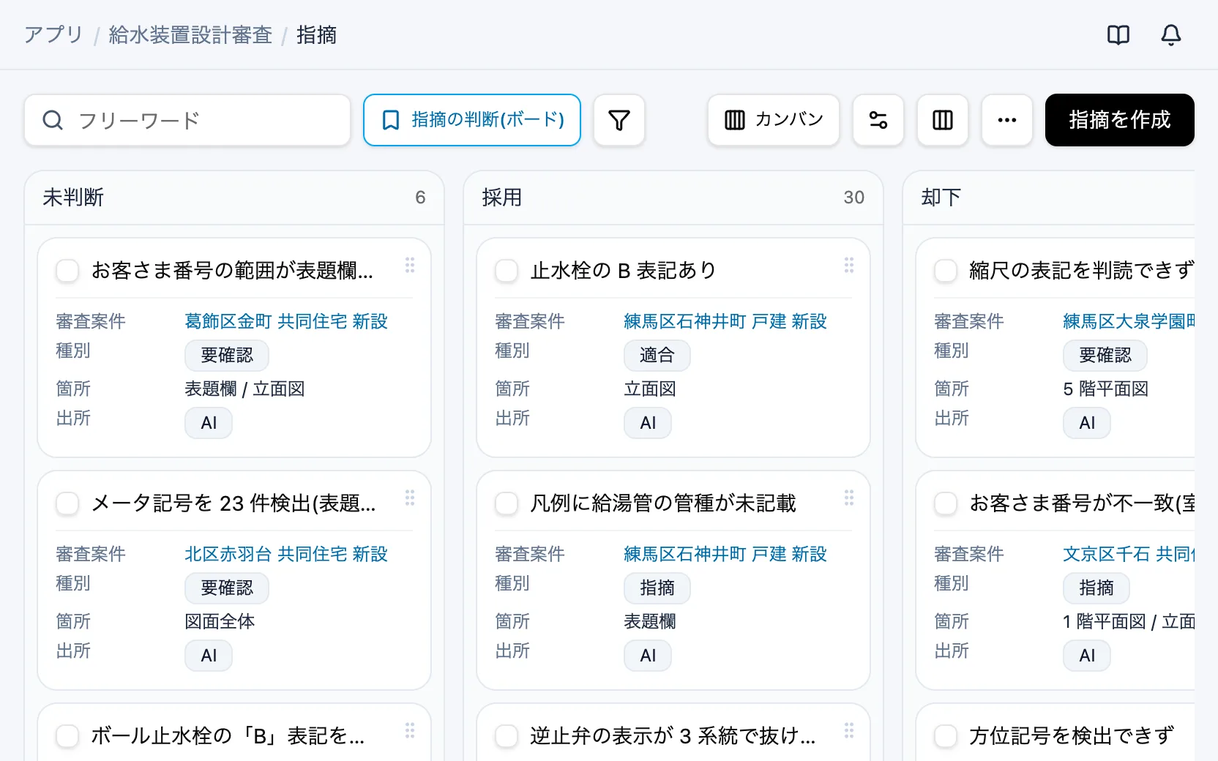Click 指摘を作成 button
This screenshot has width=1218, height=761.
pos(1120,120)
